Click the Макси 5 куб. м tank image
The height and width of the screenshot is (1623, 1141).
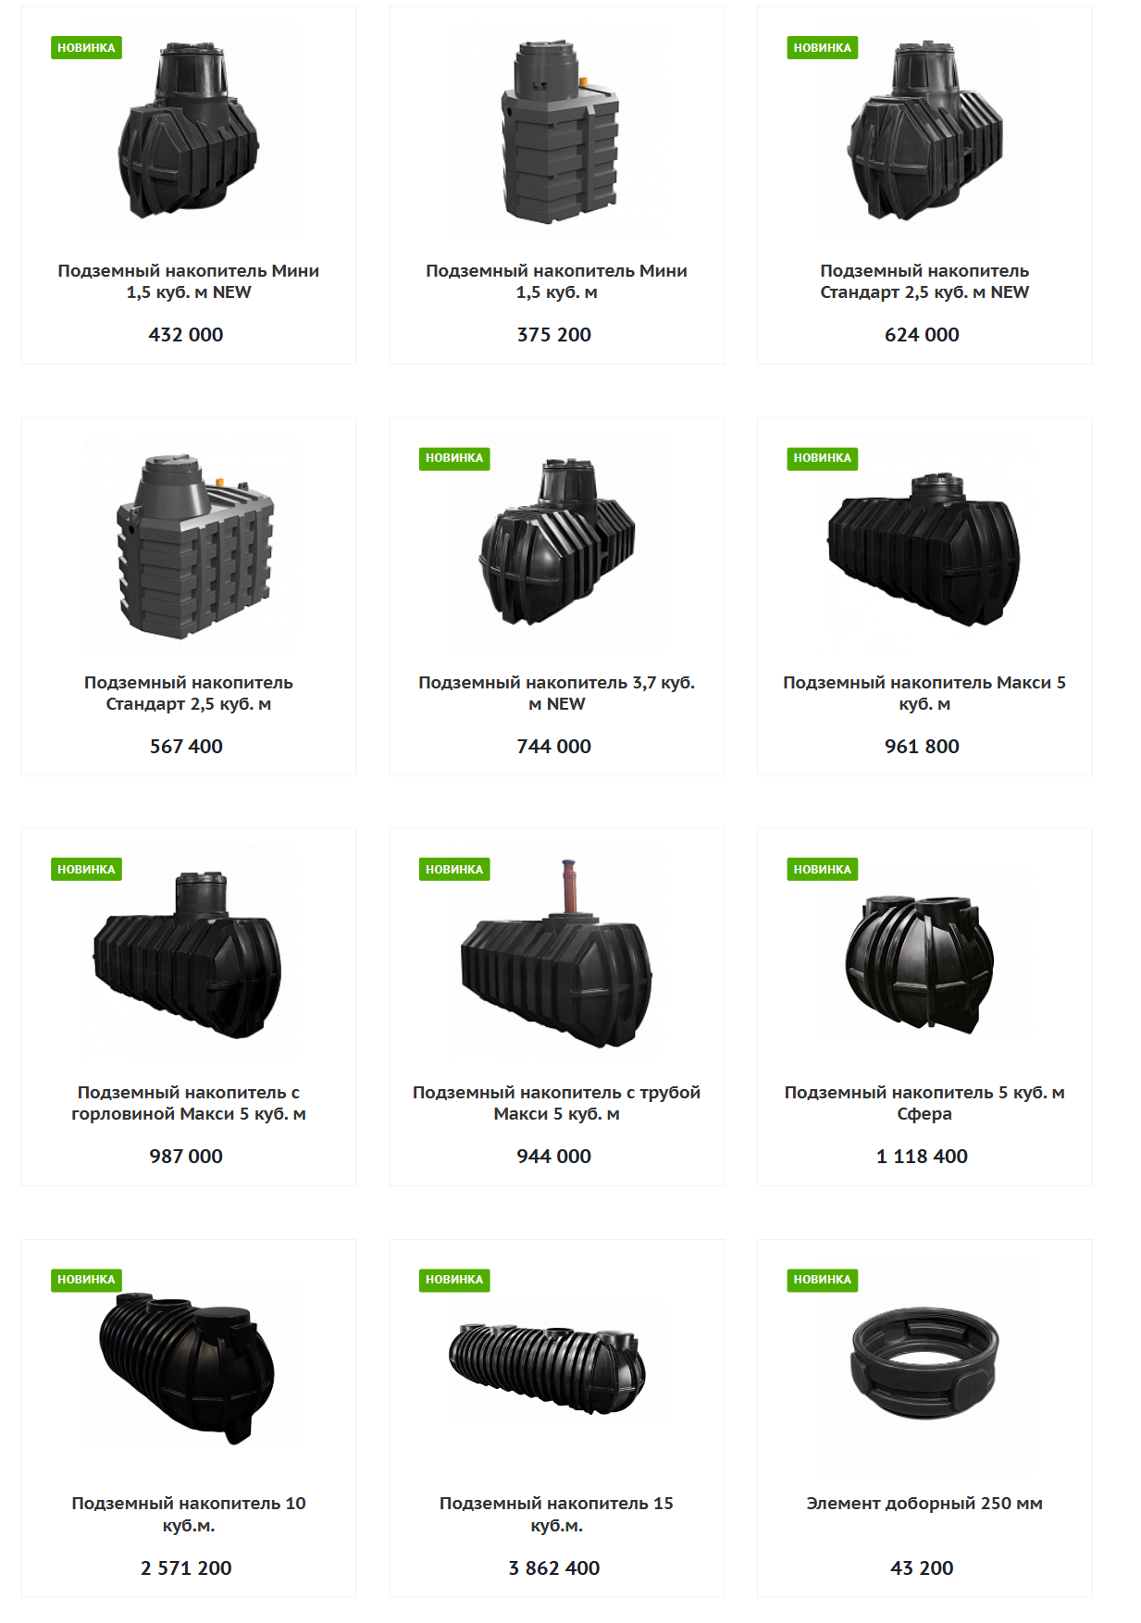(924, 542)
